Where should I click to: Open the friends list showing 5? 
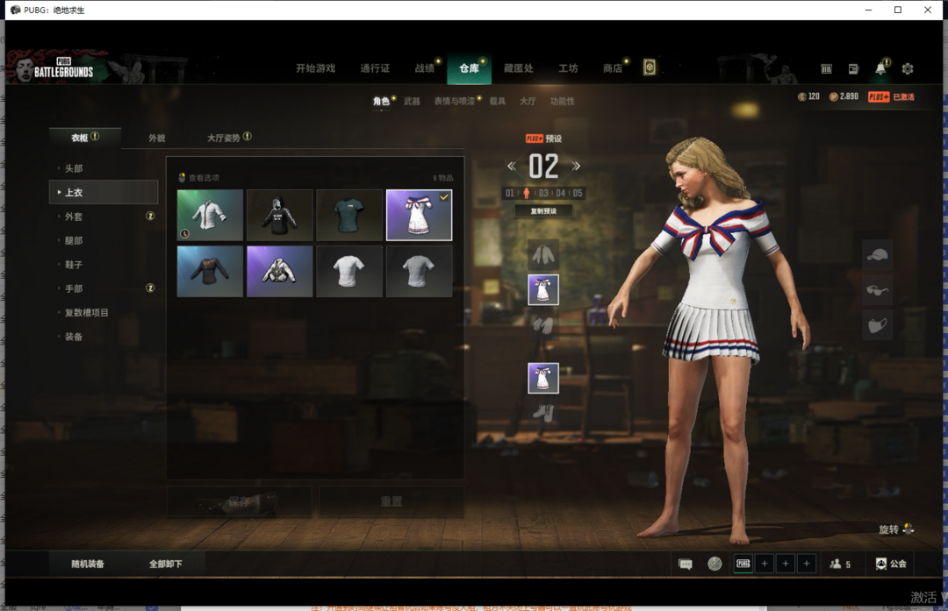pyautogui.click(x=840, y=564)
